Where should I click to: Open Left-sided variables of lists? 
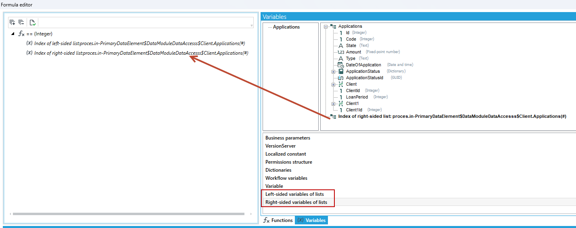294,194
